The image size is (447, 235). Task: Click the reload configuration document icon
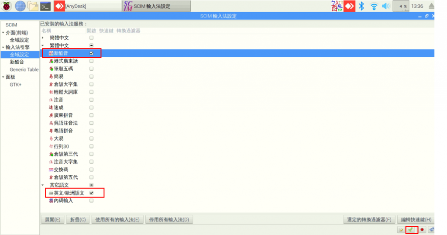click(x=401, y=230)
